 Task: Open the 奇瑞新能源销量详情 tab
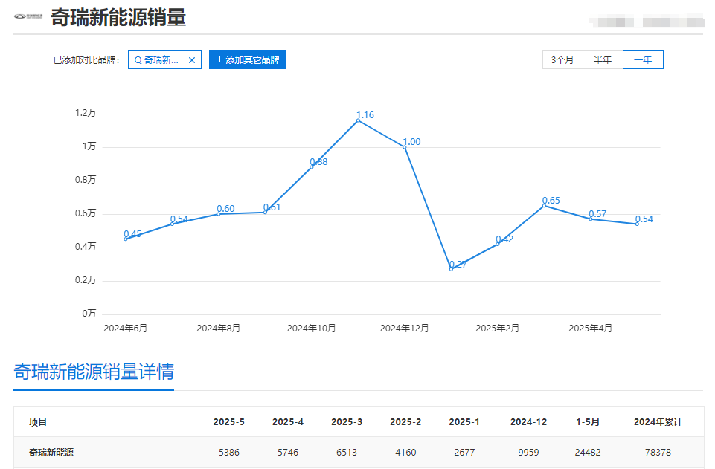tap(94, 372)
